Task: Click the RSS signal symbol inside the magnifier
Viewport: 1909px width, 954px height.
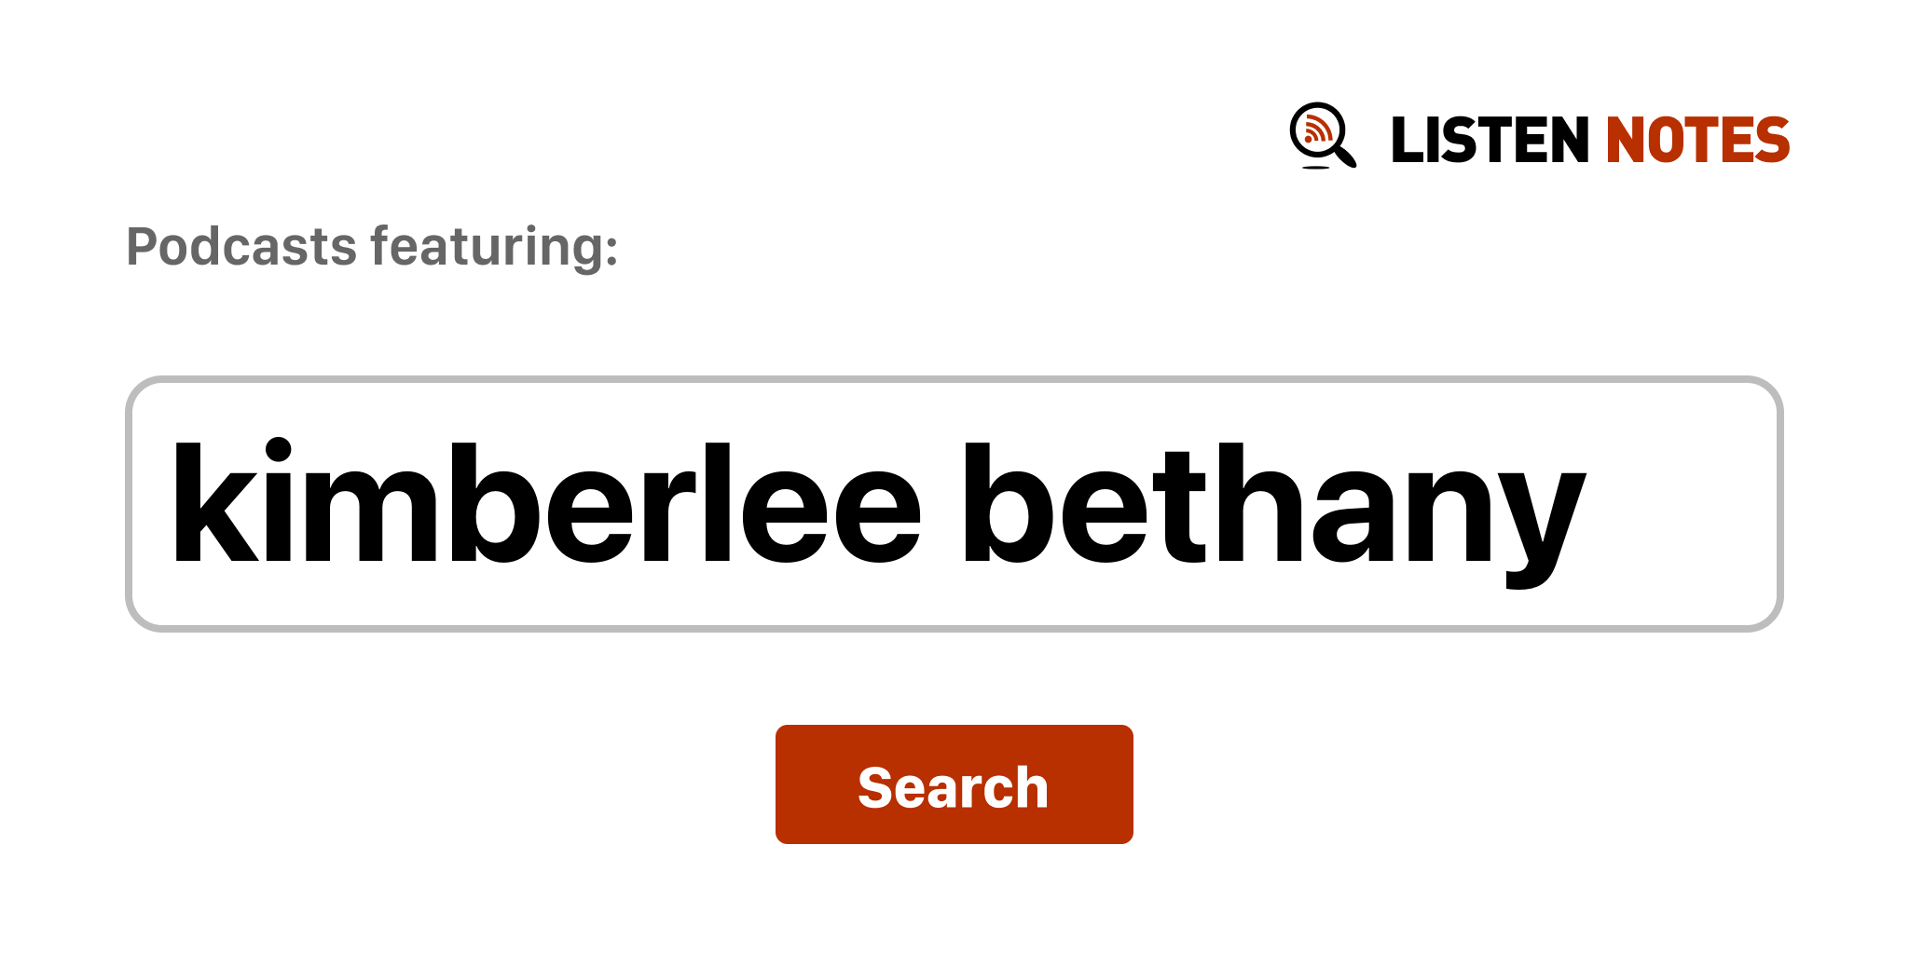Action: click(x=1316, y=129)
